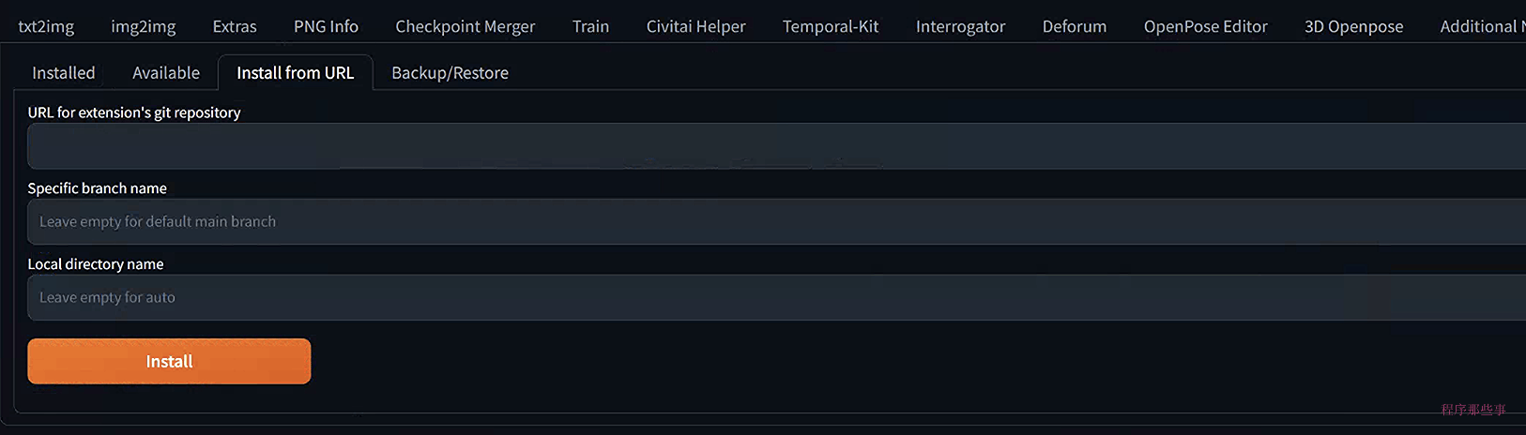Switch to the img2img tab
This screenshot has height=435, width=1526.
tap(144, 26)
